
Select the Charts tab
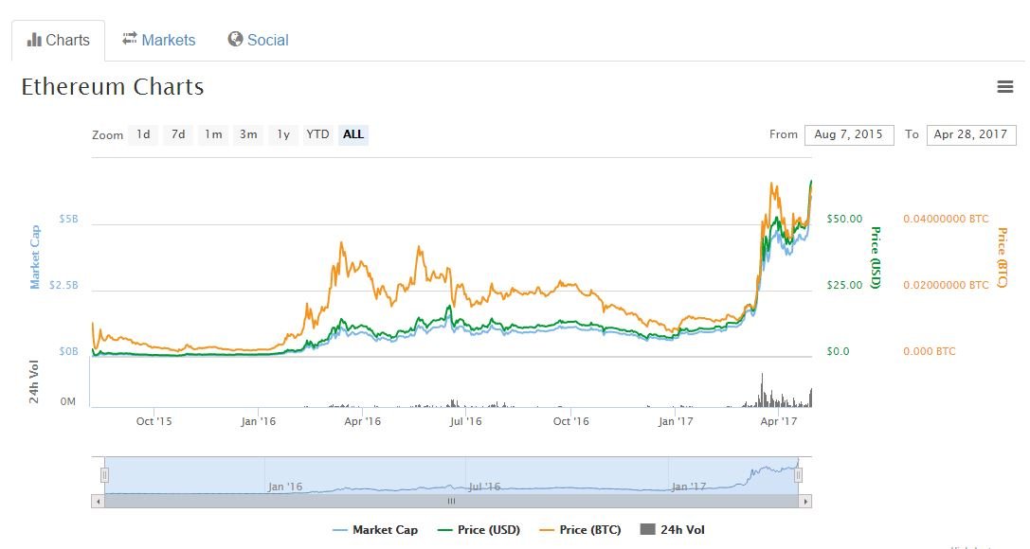(x=59, y=41)
